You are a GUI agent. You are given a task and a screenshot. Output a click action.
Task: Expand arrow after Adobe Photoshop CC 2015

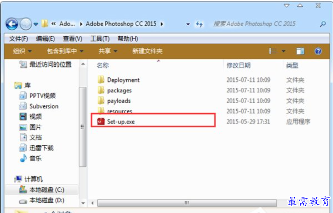click(x=162, y=24)
